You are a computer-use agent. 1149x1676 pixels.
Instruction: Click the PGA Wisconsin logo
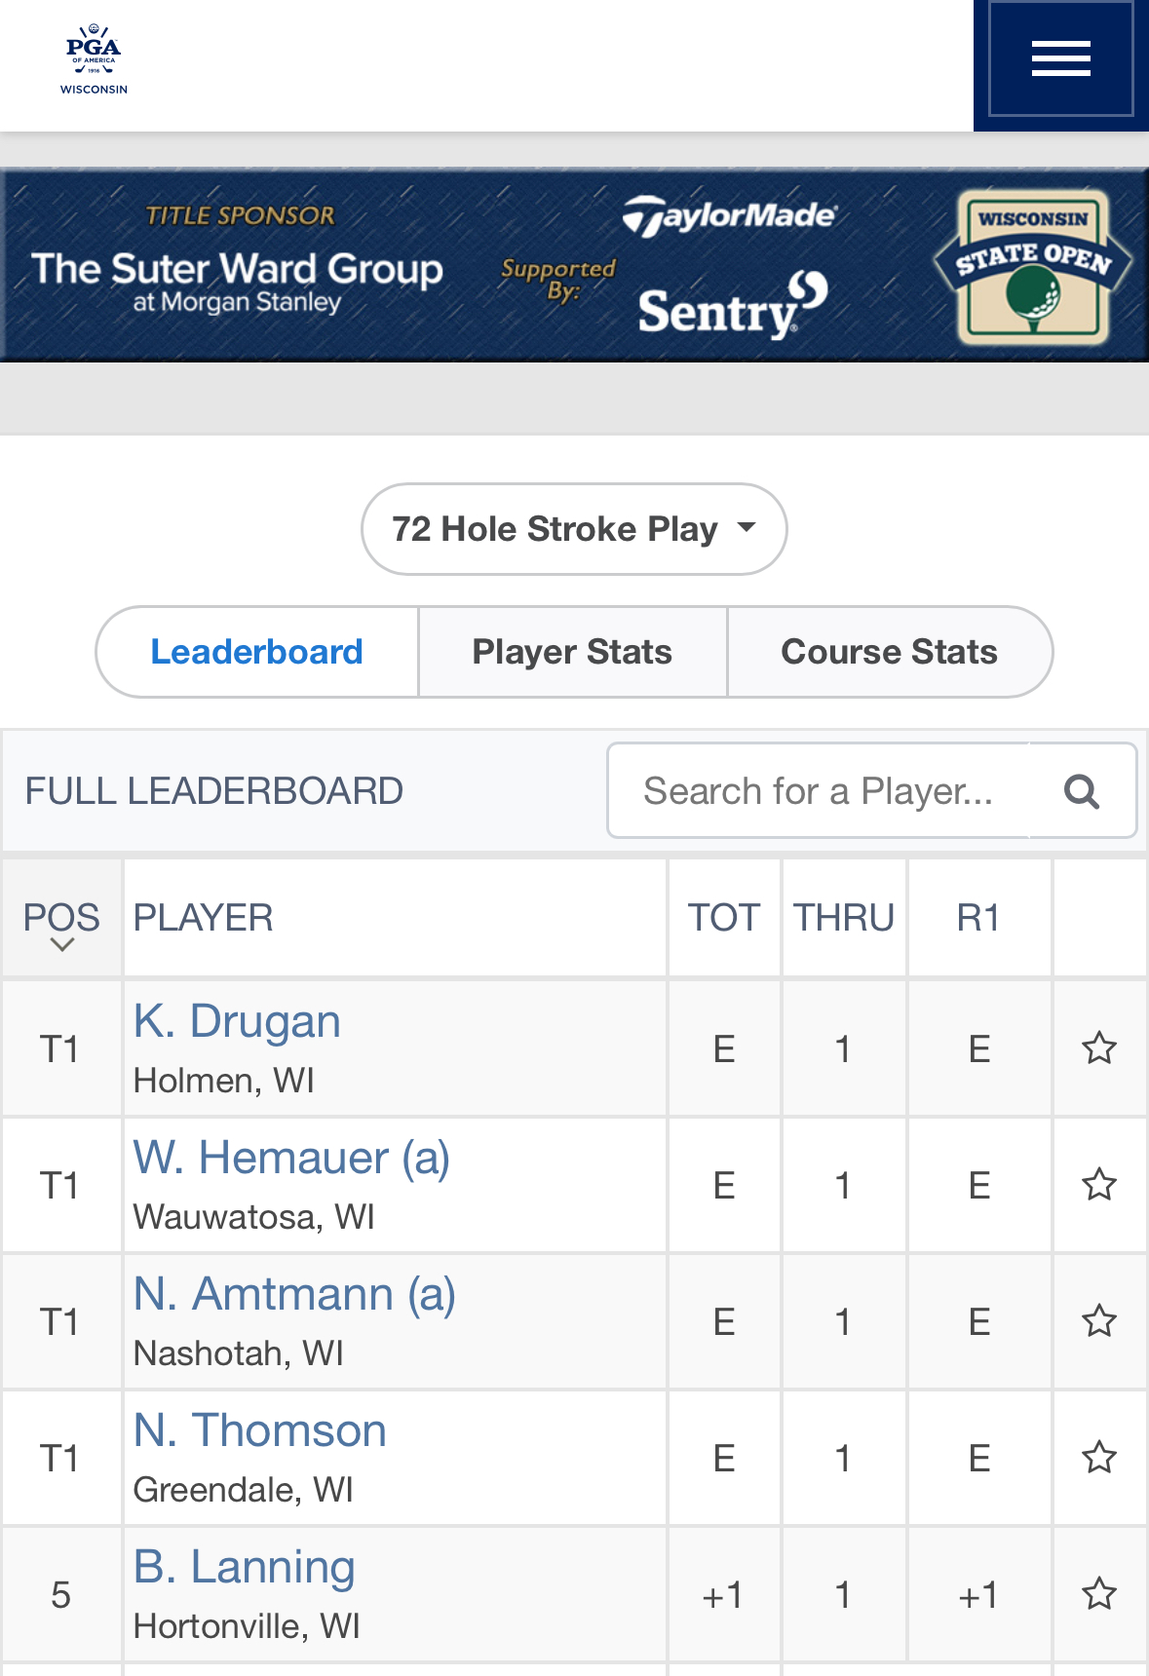tap(94, 59)
